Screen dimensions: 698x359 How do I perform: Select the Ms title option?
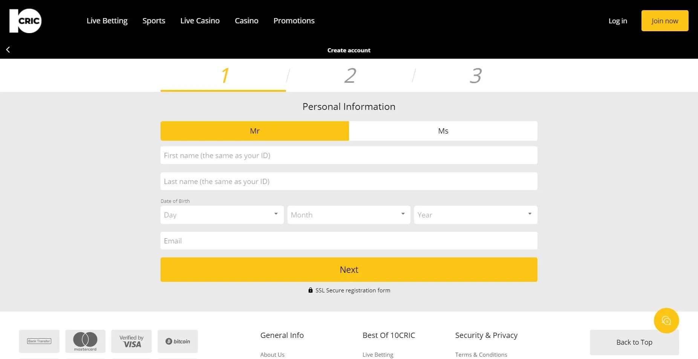point(443,131)
